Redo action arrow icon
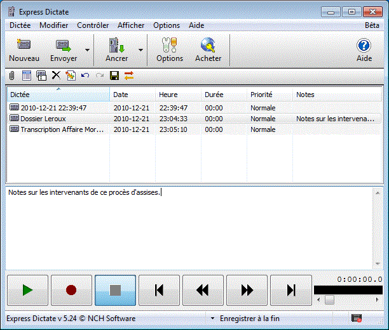Viewport: 389px width, 330px height. 100,76
